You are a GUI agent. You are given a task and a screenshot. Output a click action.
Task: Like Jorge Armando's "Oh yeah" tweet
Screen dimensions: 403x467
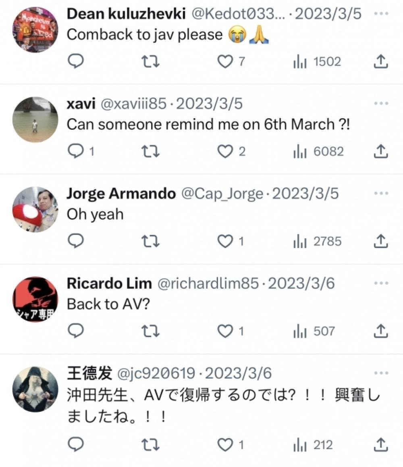click(x=225, y=241)
